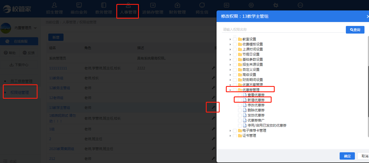This screenshot has width=369, height=163.
Task: Open 前台业务 module icon
Action: tap(79, 5)
